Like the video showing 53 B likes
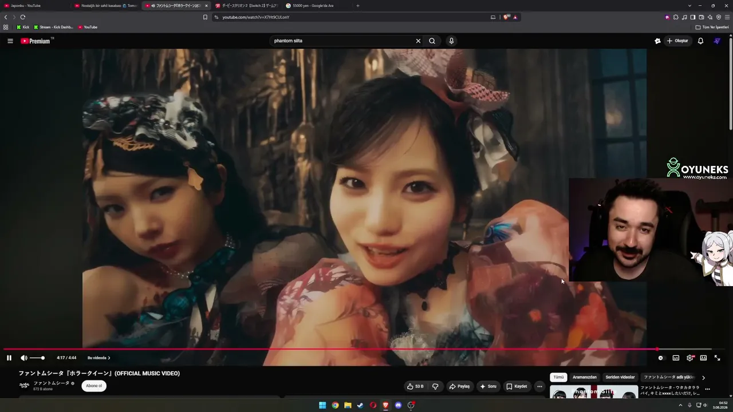733x412 pixels. click(415, 386)
